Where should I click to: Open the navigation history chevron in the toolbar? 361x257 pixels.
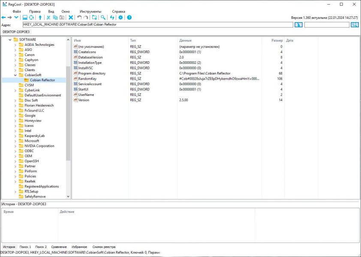16,18
